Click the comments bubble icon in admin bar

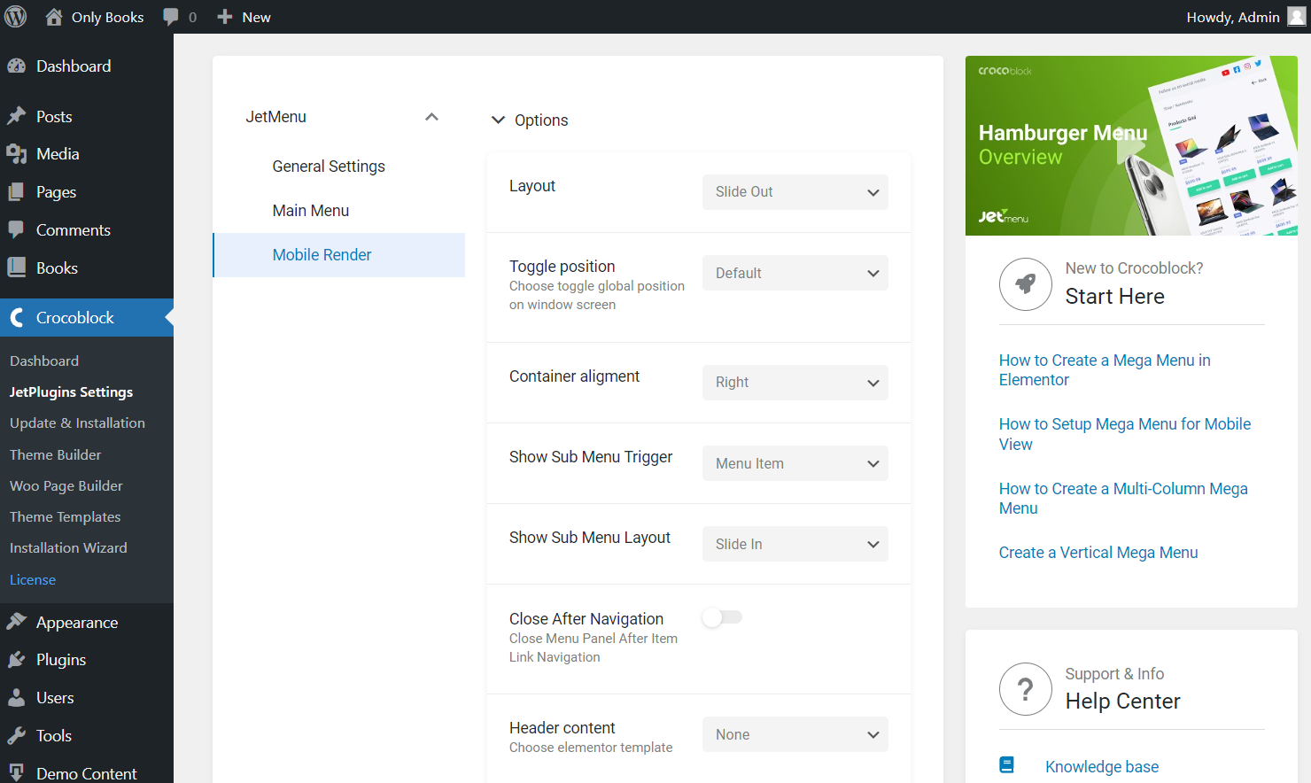click(171, 17)
